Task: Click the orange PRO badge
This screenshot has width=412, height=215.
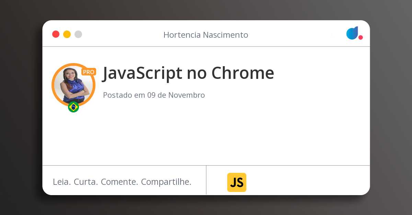Action: tap(89, 72)
